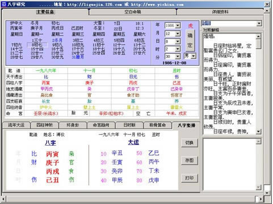Click the 八字研究 title bar icon

[x=3, y=4]
